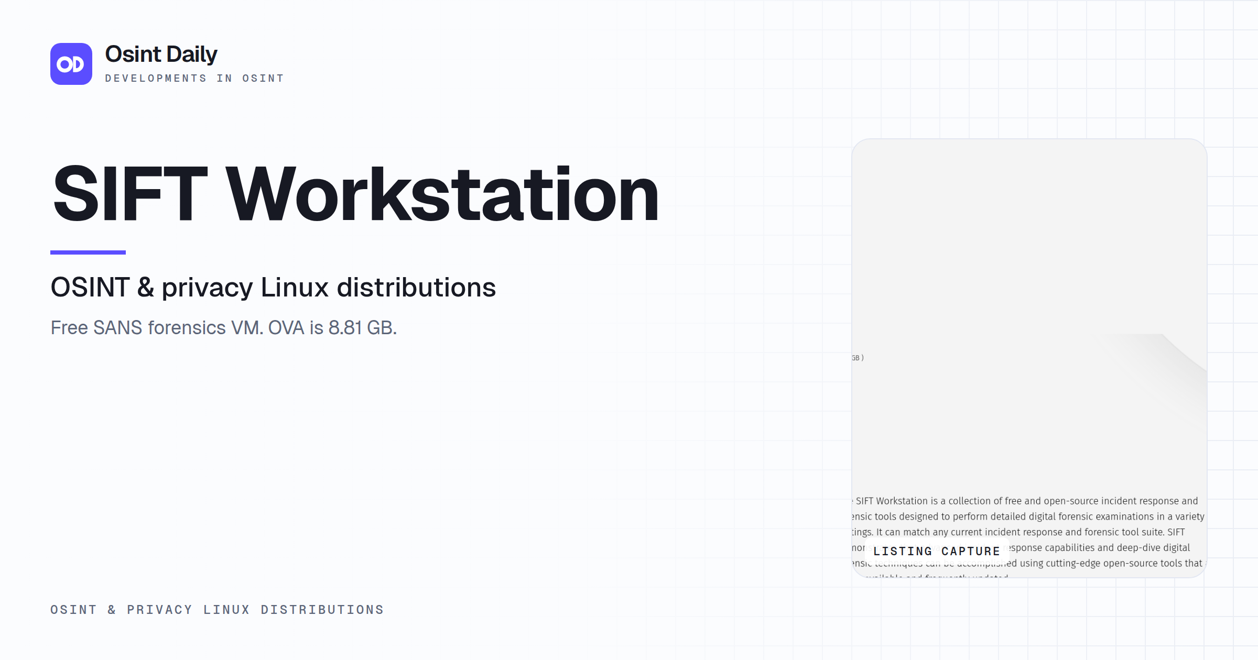Click the purple OD logo icon
The height and width of the screenshot is (660, 1258).
pos(71,64)
